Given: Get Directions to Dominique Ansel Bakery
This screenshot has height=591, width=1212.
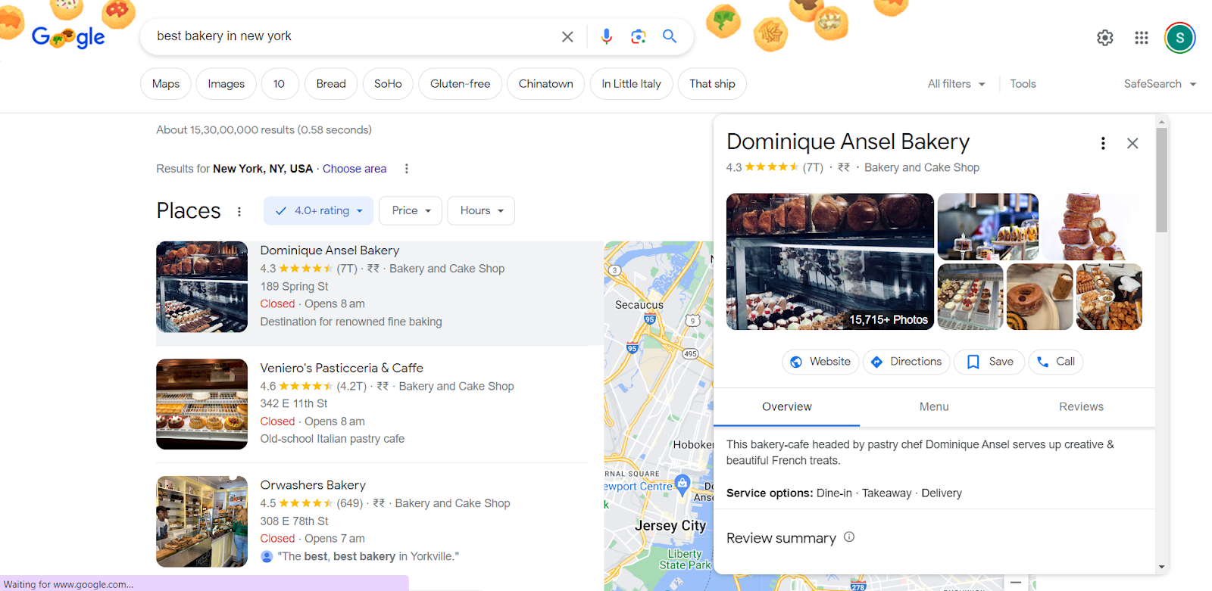Looking at the screenshot, I should pos(906,362).
